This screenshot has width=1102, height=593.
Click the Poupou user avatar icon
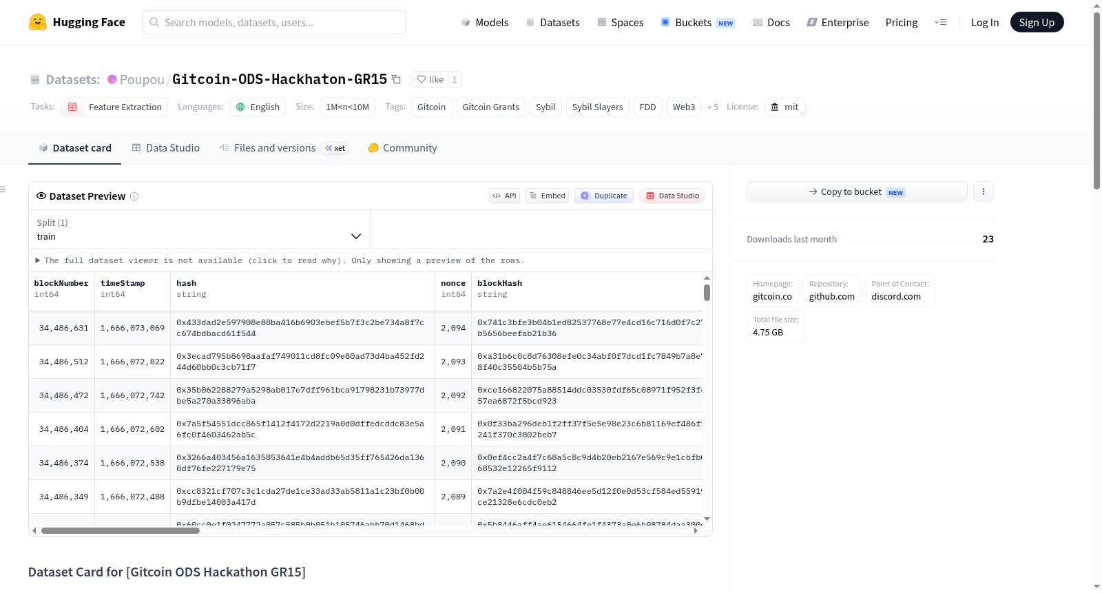pos(112,79)
